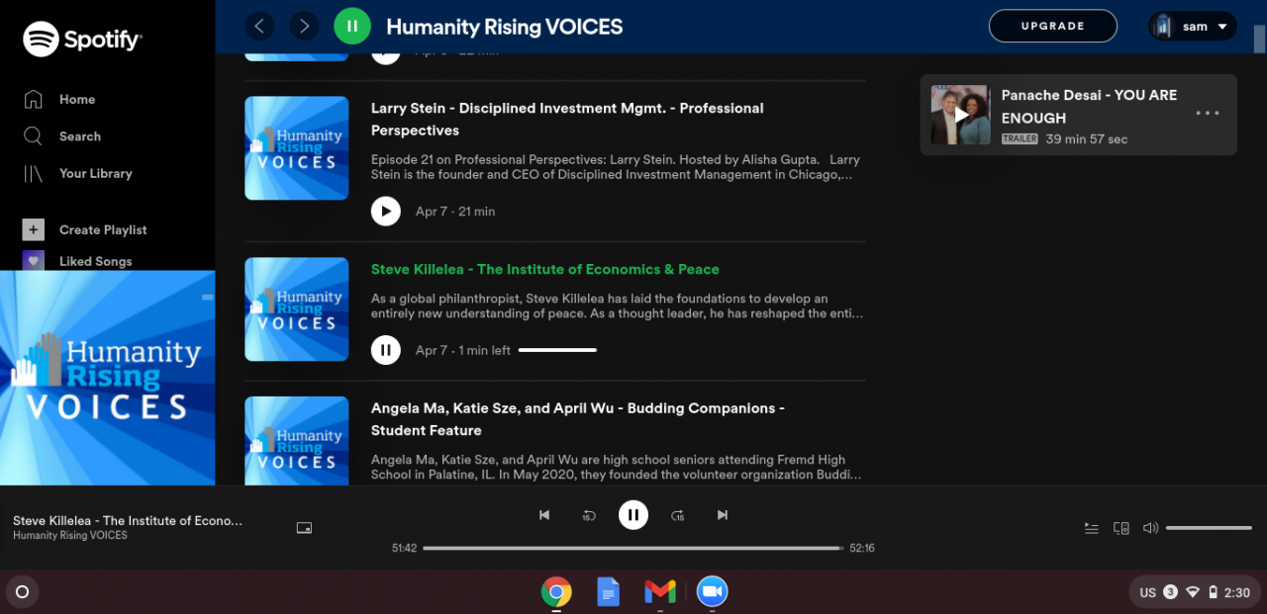The height and width of the screenshot is (614, 1267).
Task: Mute the volume
Action: (1150, 528)
